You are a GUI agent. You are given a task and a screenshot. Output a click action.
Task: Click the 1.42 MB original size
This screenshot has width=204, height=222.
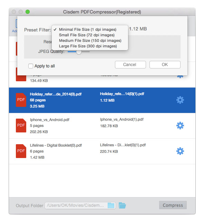[37, 157]
